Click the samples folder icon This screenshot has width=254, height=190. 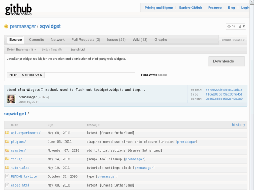[x=7, y=150]
